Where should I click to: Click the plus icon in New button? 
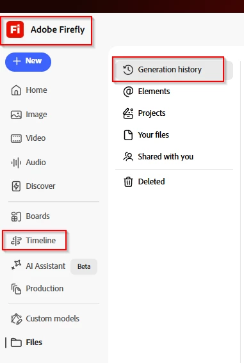pos(17,61)
